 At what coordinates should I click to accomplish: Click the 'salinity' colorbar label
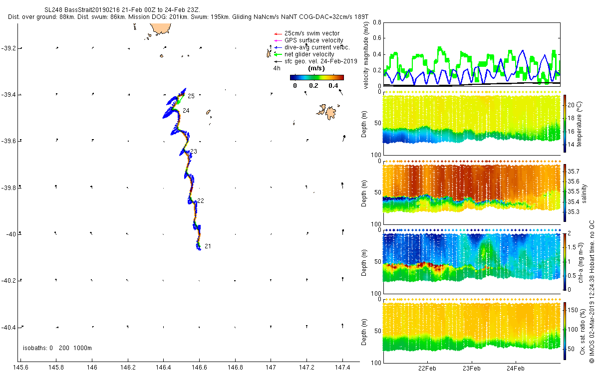point(584,193)
